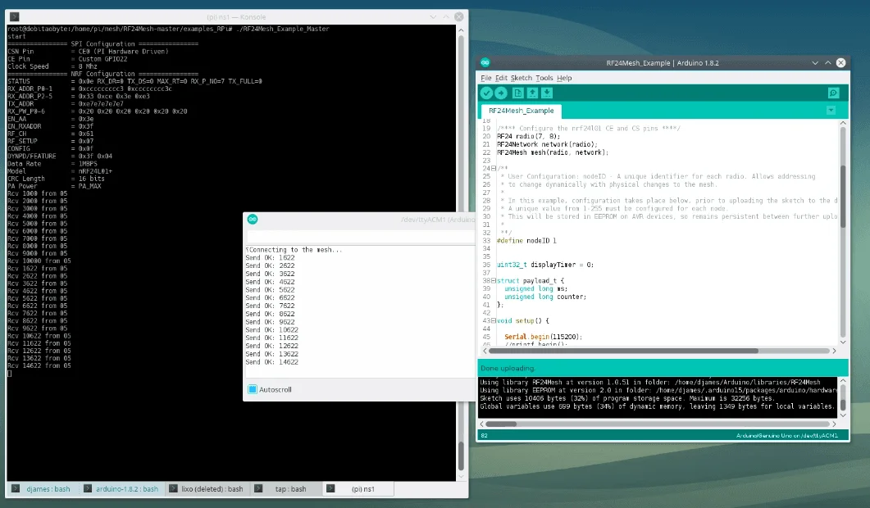Screen dimensions: 870x508
Task: Click the "uint32_t displayTimer = 0;" line
Action: pyautogui.click(x=544, y=265)
